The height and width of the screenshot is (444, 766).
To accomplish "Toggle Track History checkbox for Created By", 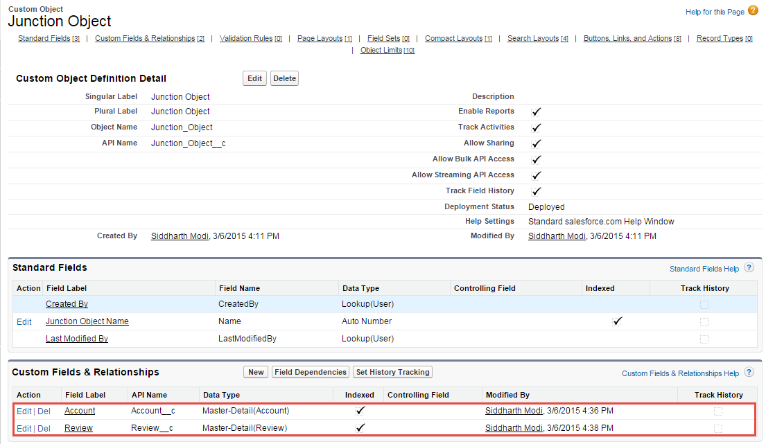I will 704,303.
